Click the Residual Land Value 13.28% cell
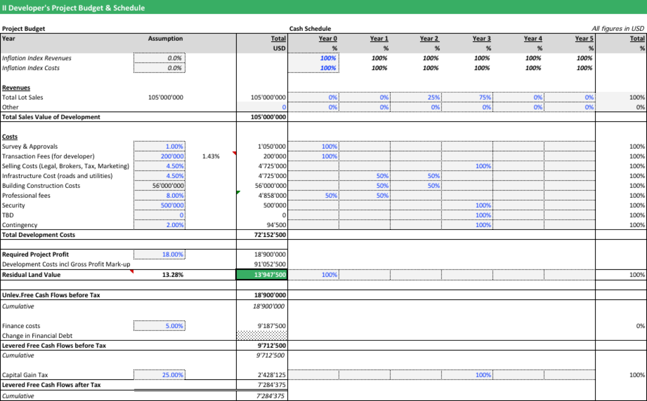Viewport: 647px width, 401px height. pos(172,274)
